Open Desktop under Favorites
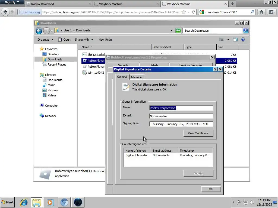278x208 pixels. click(50, 54)
